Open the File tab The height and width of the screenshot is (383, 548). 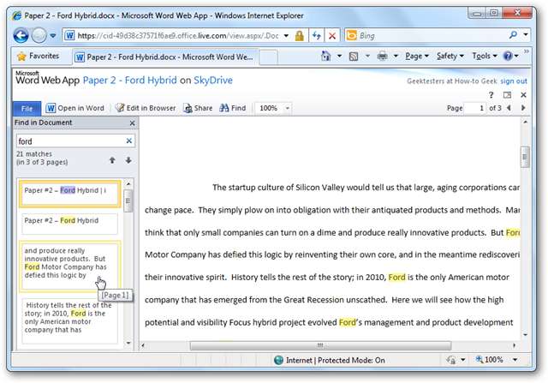click(27, 108)
